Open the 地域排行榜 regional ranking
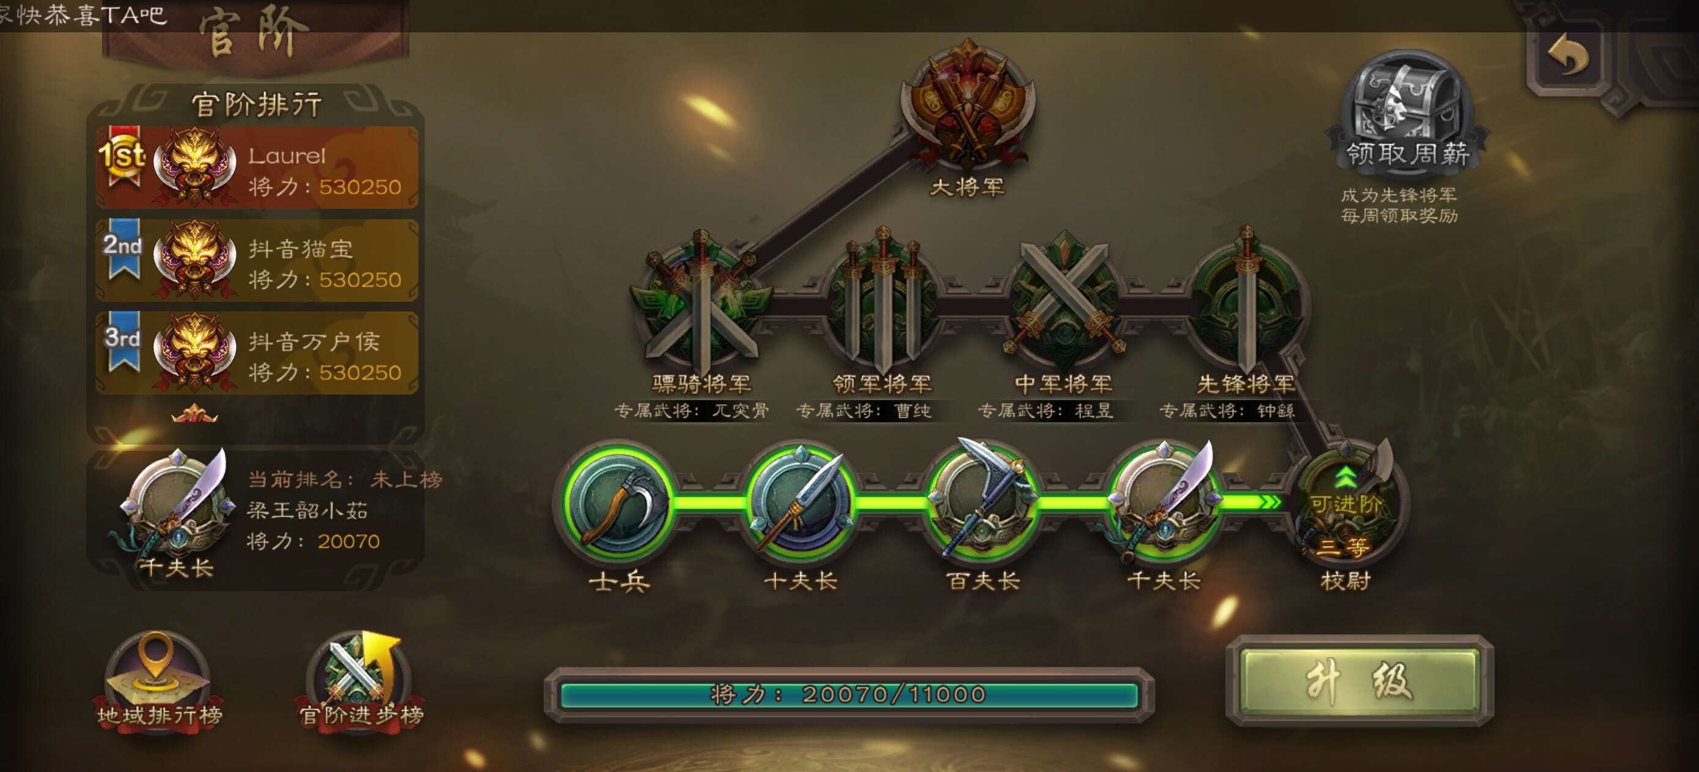 coord(158,680)
